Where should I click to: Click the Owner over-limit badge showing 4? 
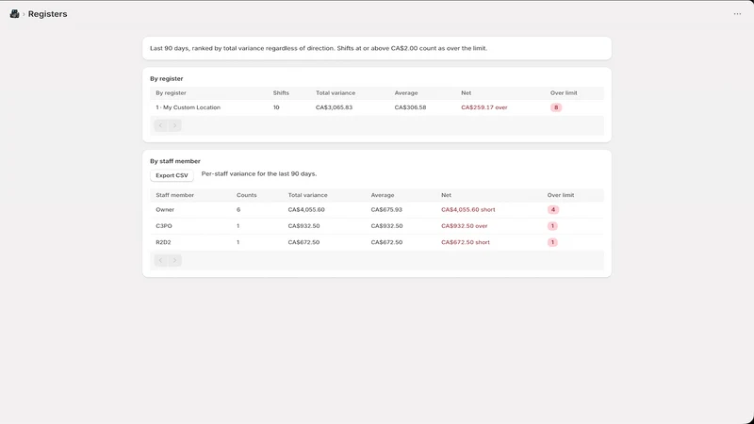click(553, 209)
